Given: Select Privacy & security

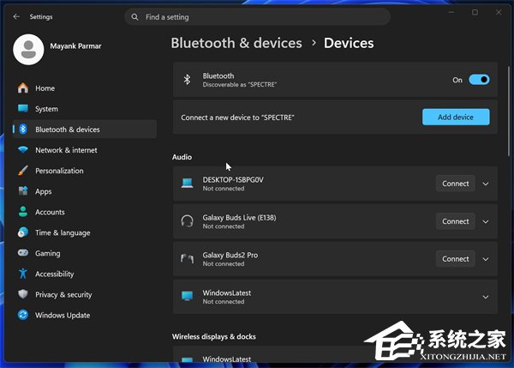Looking at the screenshot, I should click(x=84, y=294).
